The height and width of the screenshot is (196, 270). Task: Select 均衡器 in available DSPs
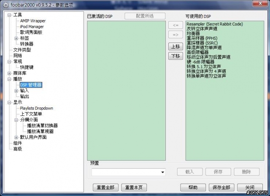tap(193, 34)
